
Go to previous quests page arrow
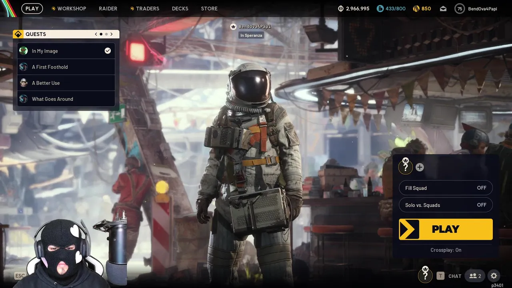[96, 34]
